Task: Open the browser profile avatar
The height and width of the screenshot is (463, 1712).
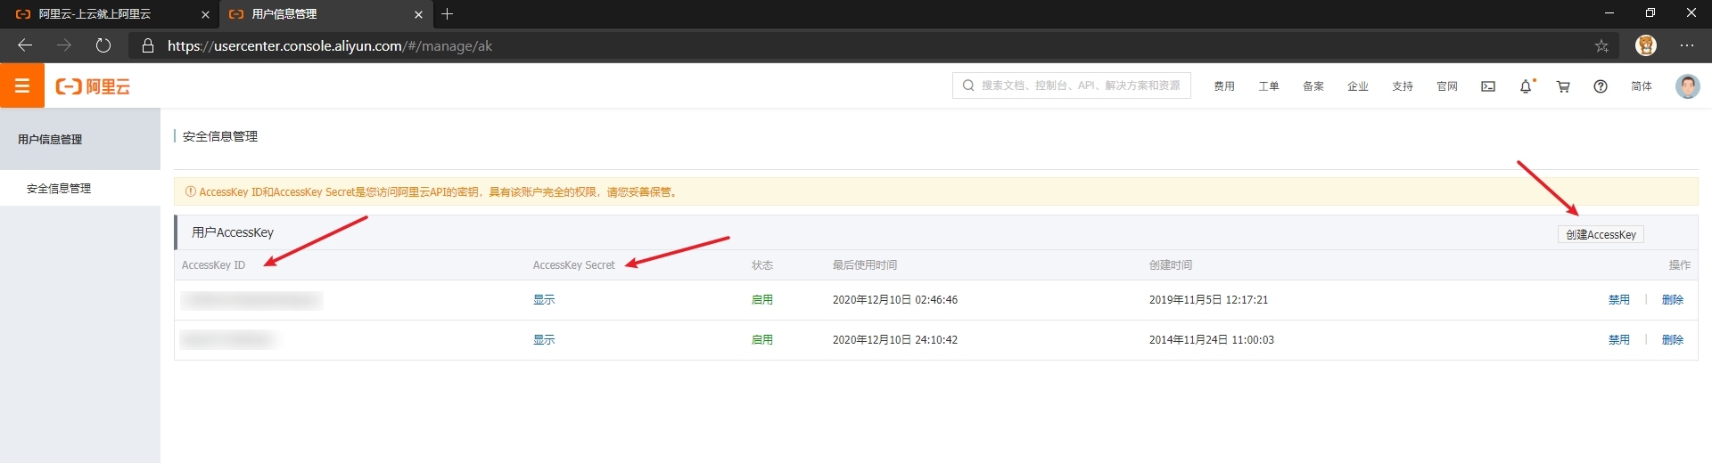Action: [x=1646, y=45]
